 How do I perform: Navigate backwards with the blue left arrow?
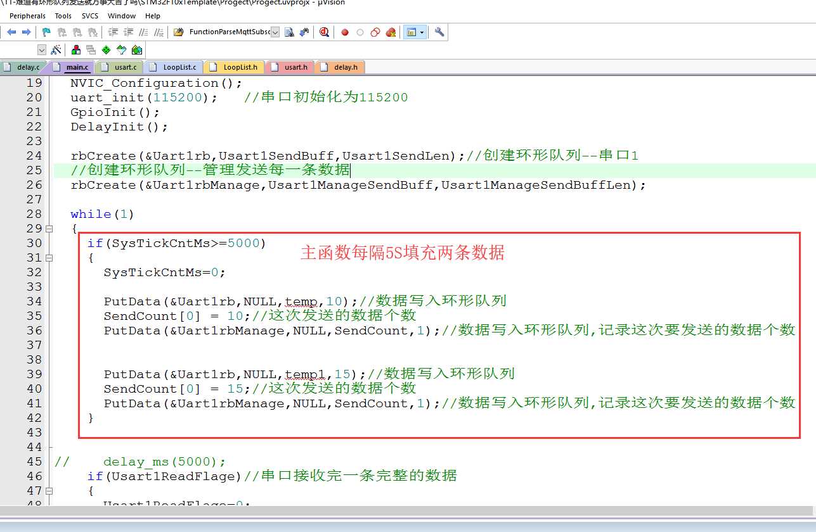[11, 32]
